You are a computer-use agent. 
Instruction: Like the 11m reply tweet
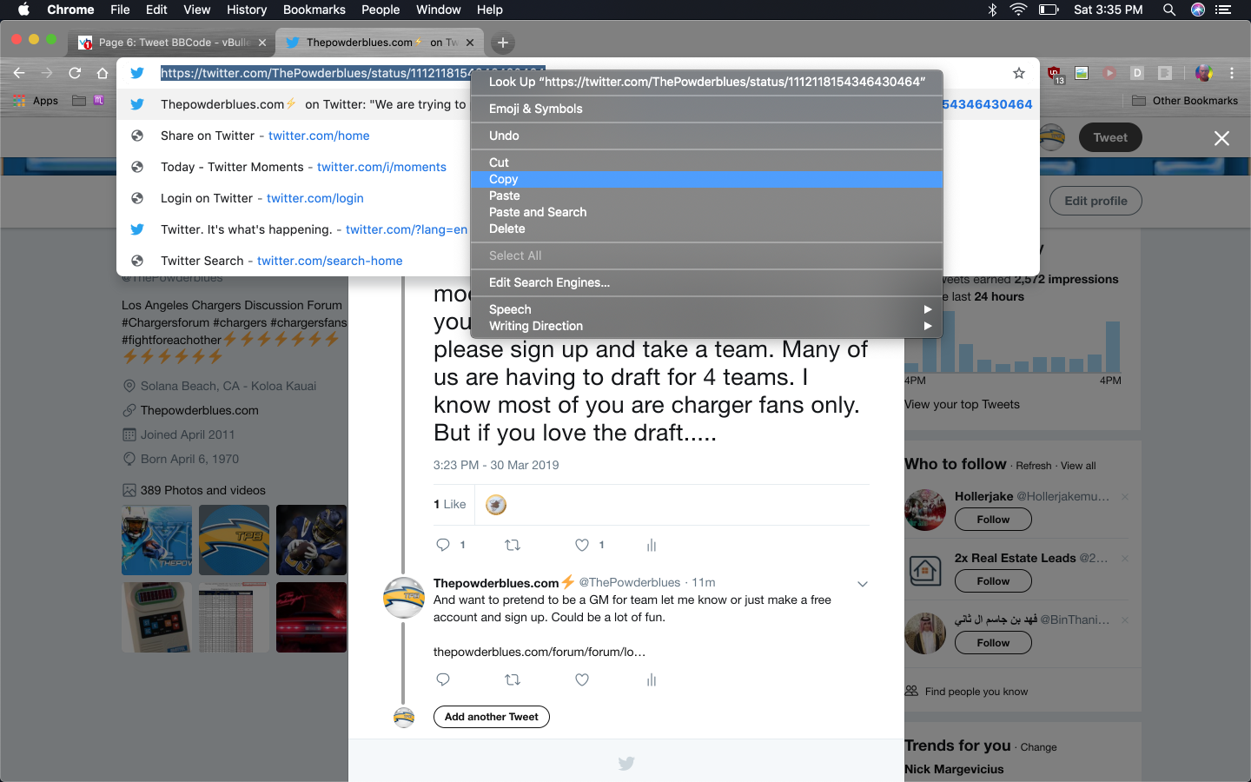point(582,679)
